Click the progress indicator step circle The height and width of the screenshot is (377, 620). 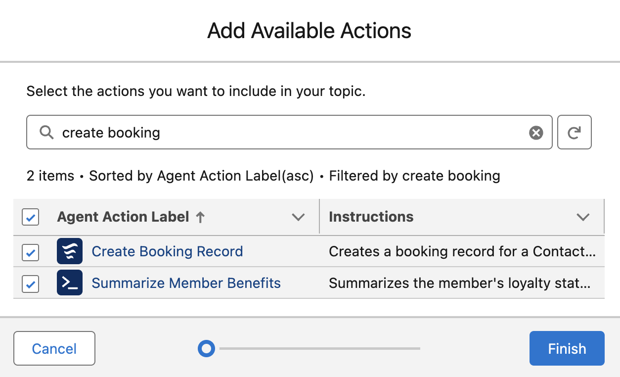click(x=206, y=349)
